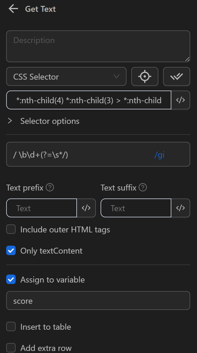Toggle code view for the CSS selector field
Viewport: 197px width, 353px height.
point(181,100)
